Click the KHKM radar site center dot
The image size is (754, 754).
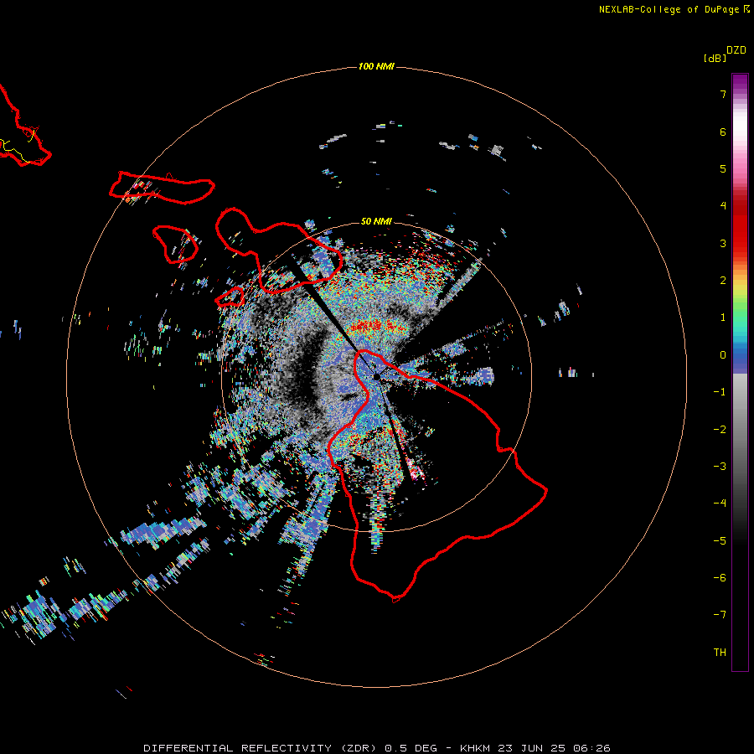[376, 378]
